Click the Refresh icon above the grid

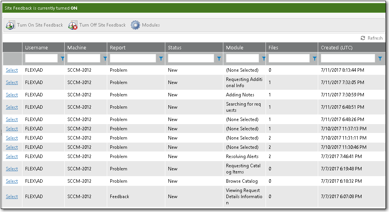(x=363, y=38)
